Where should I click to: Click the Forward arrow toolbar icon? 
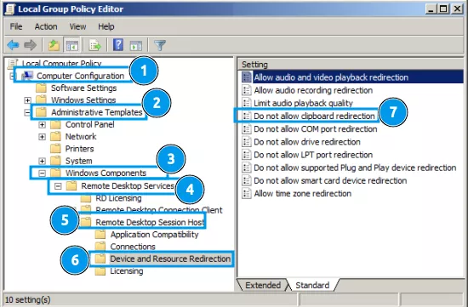click(x=30, y=45)
